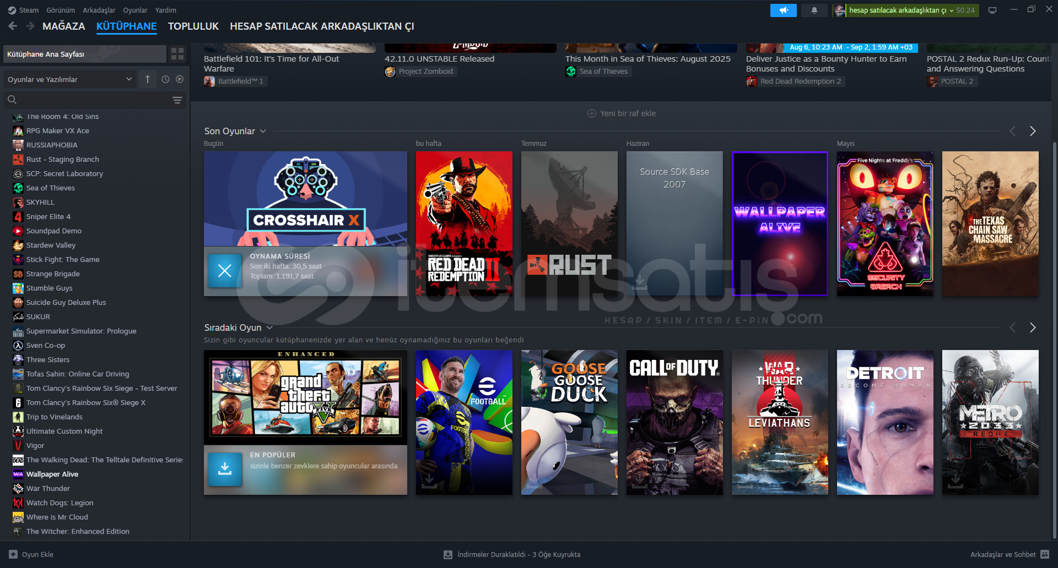Click the sort ascending arrow button
This screenshot has width=1058, height=568.
[x=148, y=79]
